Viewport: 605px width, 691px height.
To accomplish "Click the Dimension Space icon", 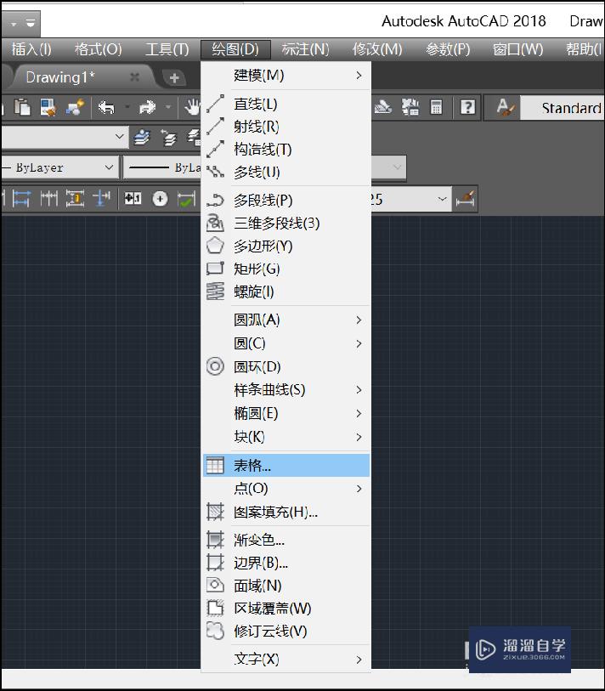I will pos(75,199).
